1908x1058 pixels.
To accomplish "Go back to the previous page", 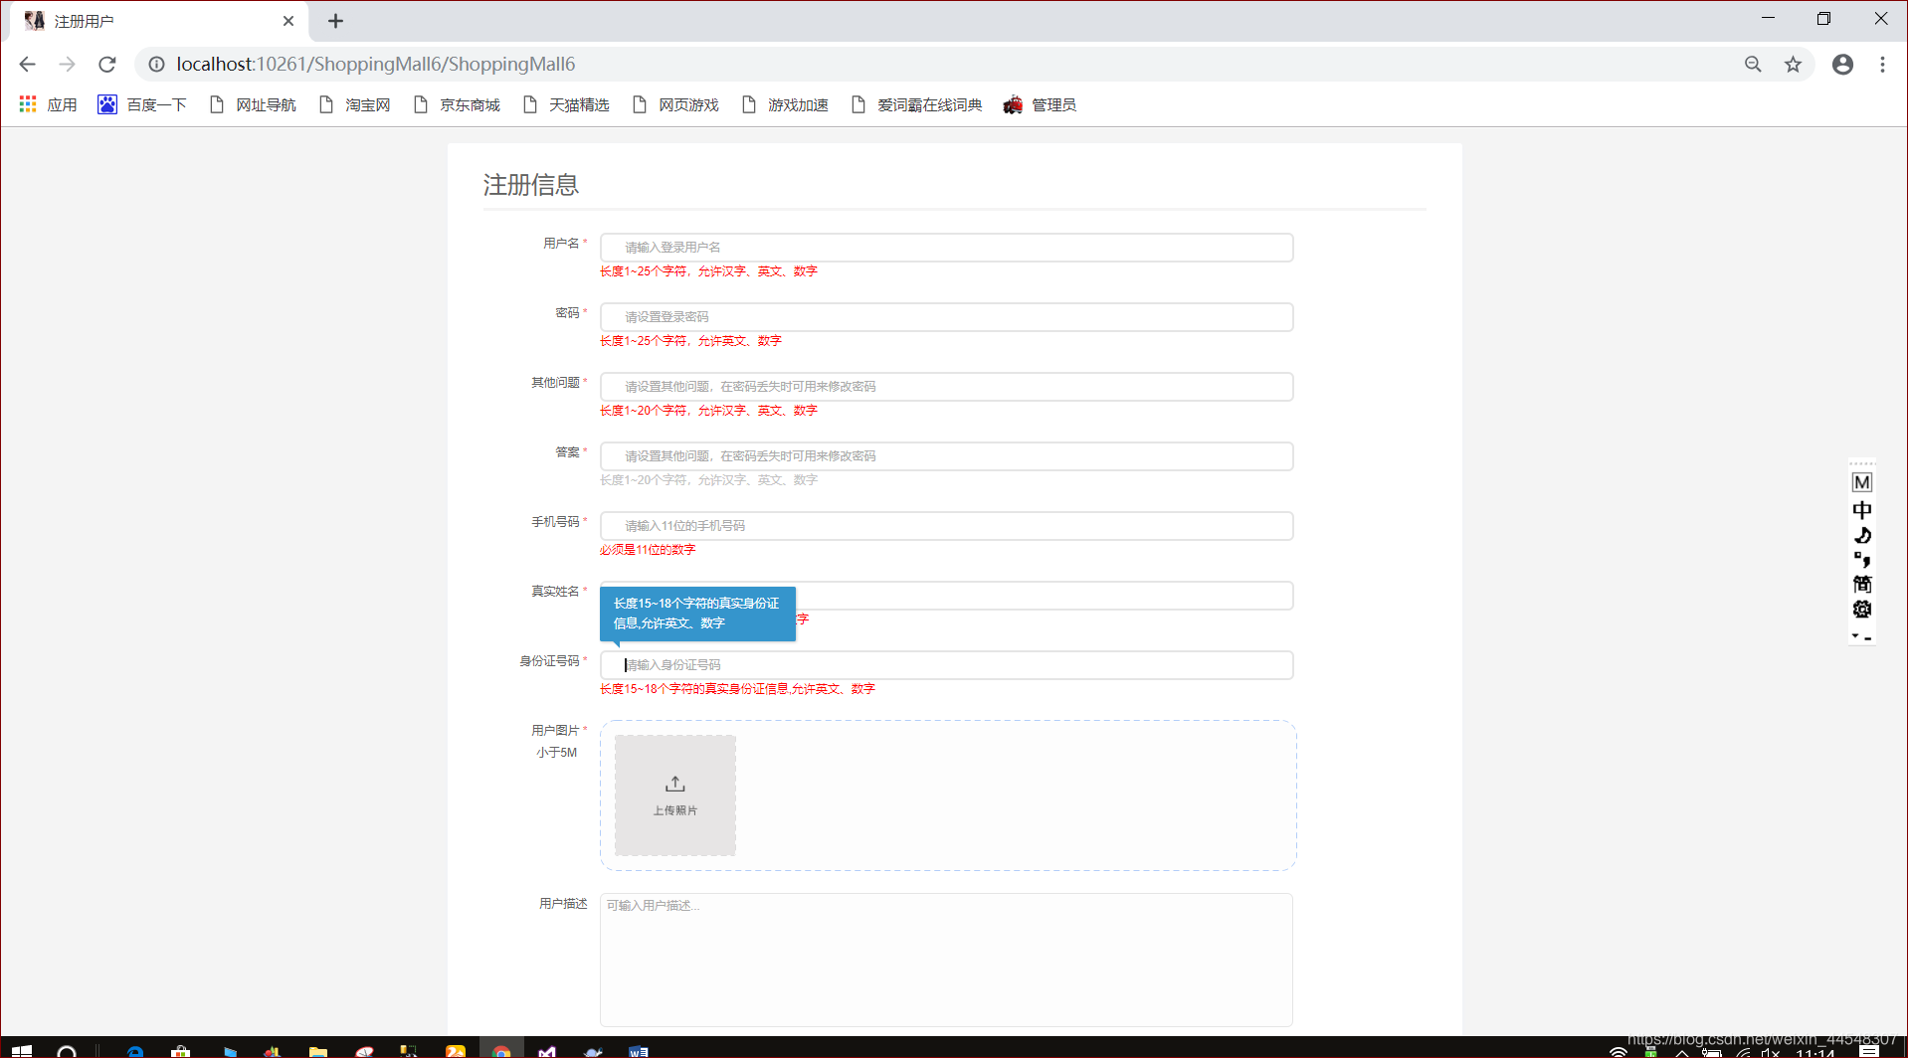I will [x=27, y=64].
